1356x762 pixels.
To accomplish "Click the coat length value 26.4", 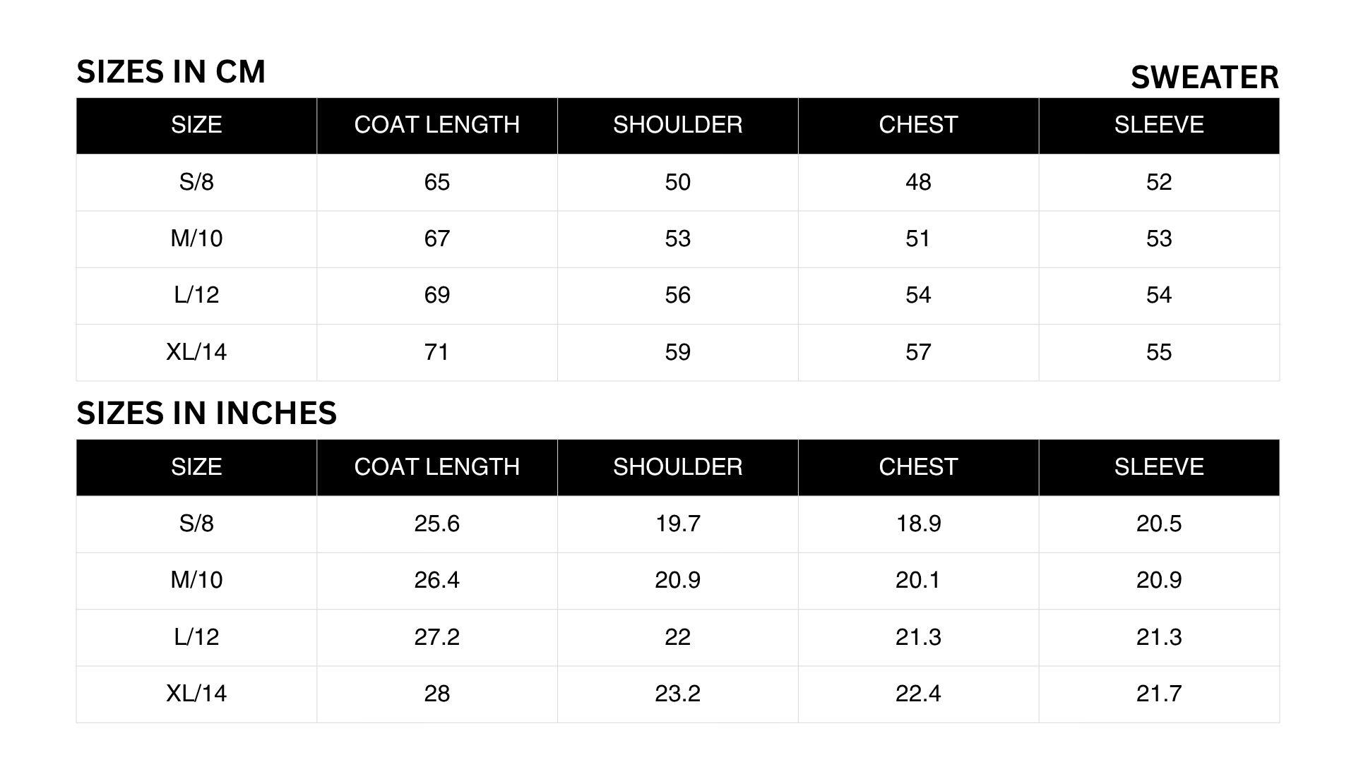I will click(x=436, y=580).
